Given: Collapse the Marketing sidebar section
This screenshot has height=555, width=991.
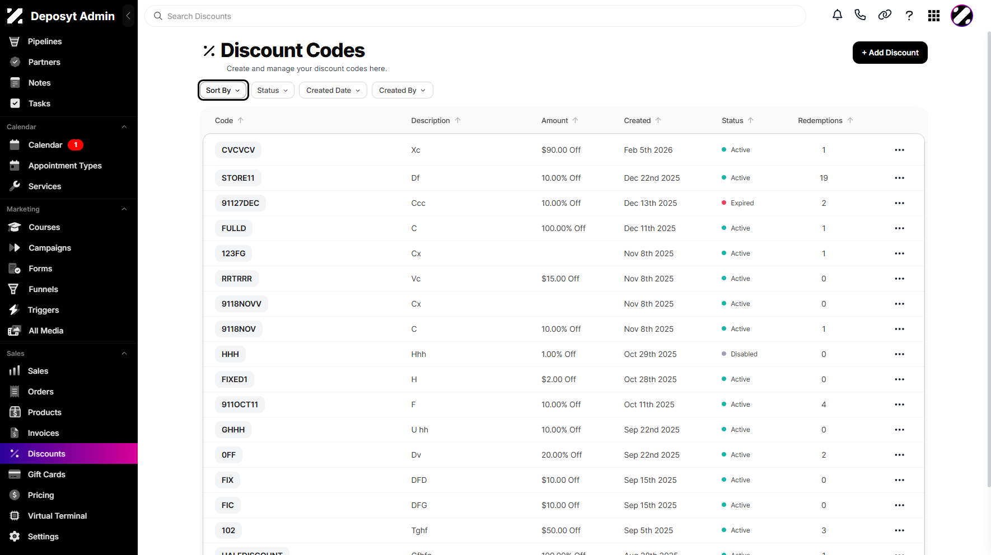Looking at the screenshot, I should click(x=124, y=209).
